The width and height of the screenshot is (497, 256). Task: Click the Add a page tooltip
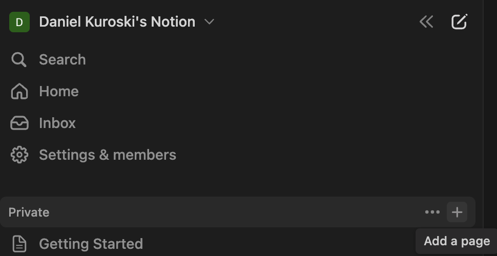(x=457, y=241)
